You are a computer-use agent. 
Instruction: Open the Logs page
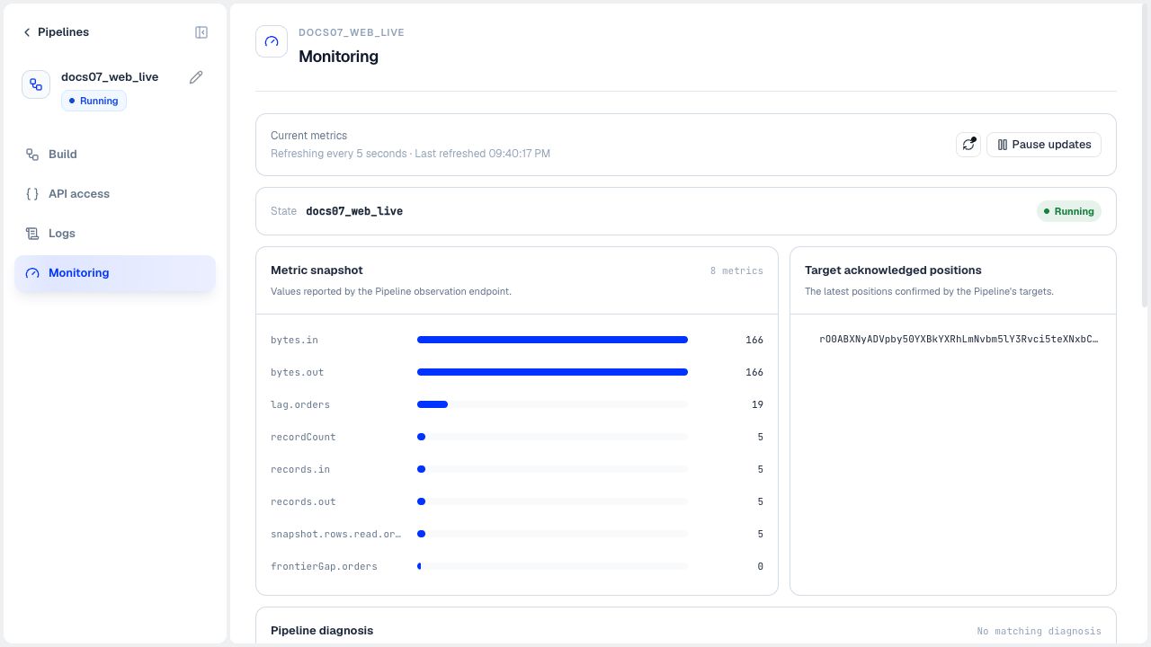(x=115, y=234)
